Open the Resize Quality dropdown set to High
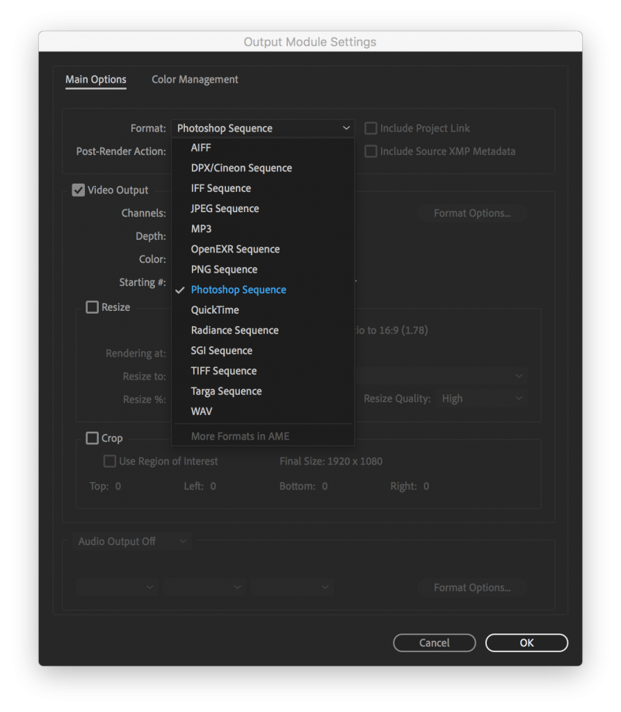 pos(481,398)
